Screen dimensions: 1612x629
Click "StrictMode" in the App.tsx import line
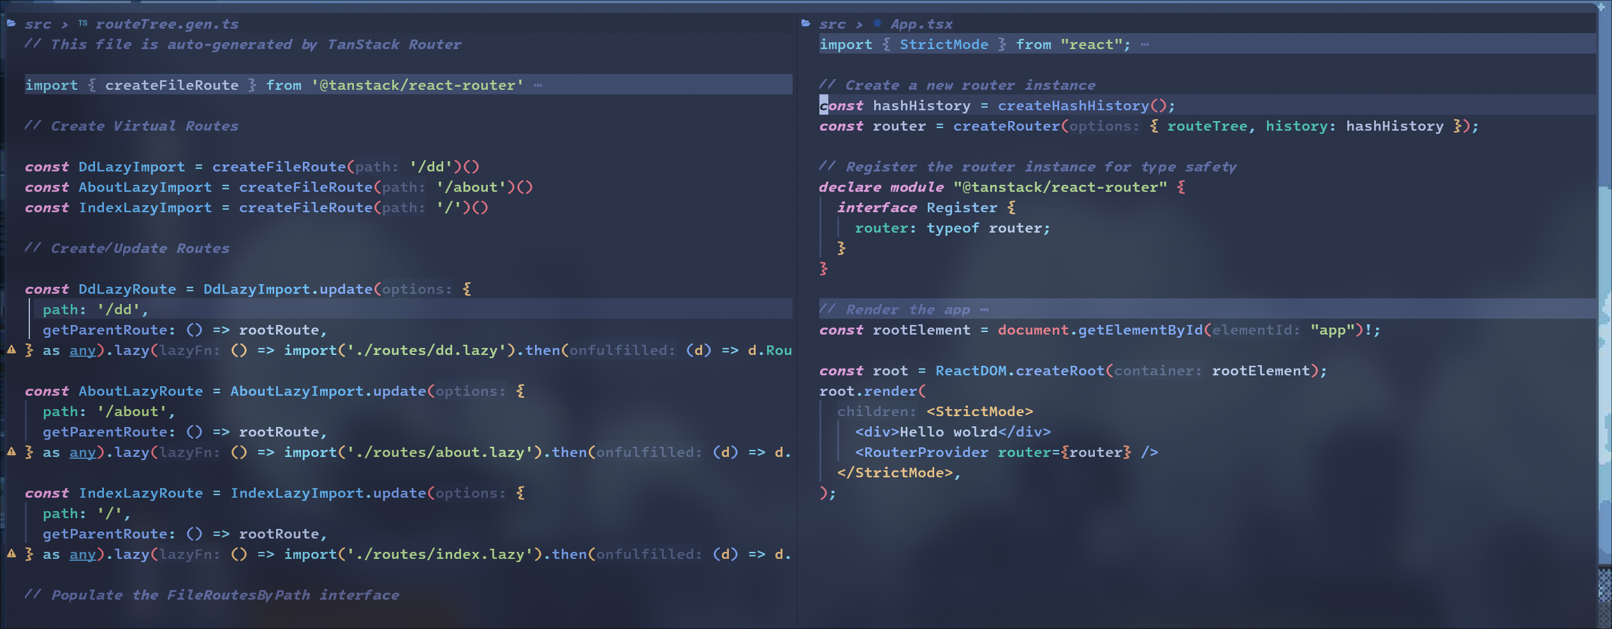pos(944,45)
